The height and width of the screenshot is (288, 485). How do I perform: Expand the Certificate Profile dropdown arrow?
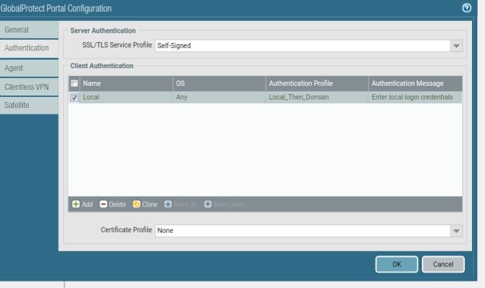[x=456, y=231]
